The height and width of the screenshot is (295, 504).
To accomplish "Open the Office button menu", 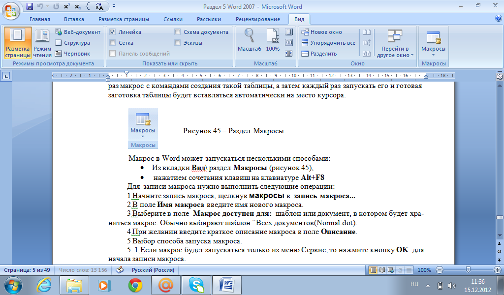I will pyautogui.click(x=11, y=10).
